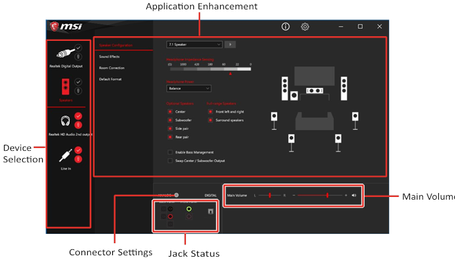Viewport: 455px width, 260px height.
Task: Click front left tower speaker in diagram
Action: (285, 88)
